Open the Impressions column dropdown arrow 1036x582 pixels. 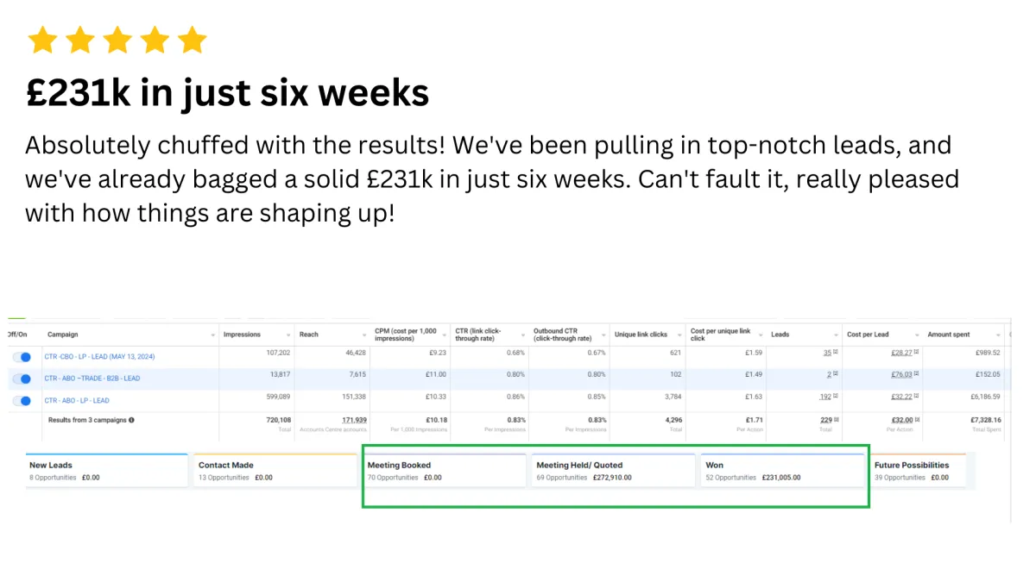pyautogui.click(x=287, y=335)
